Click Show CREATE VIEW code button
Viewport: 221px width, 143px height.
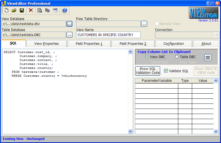click(206, 71)
